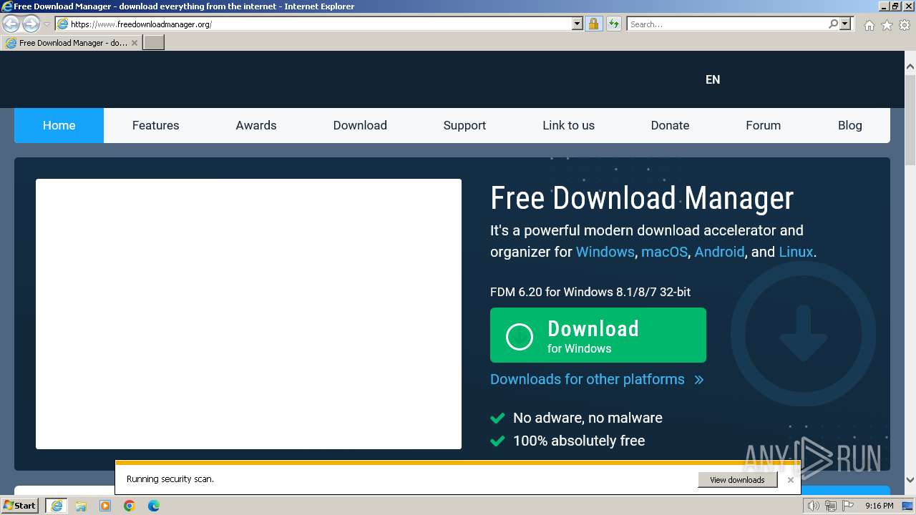Image resolution: width=916 pixels, height=515 pixels.
Task: Click the page scrollbar up arrow
Action: (910, 67)
